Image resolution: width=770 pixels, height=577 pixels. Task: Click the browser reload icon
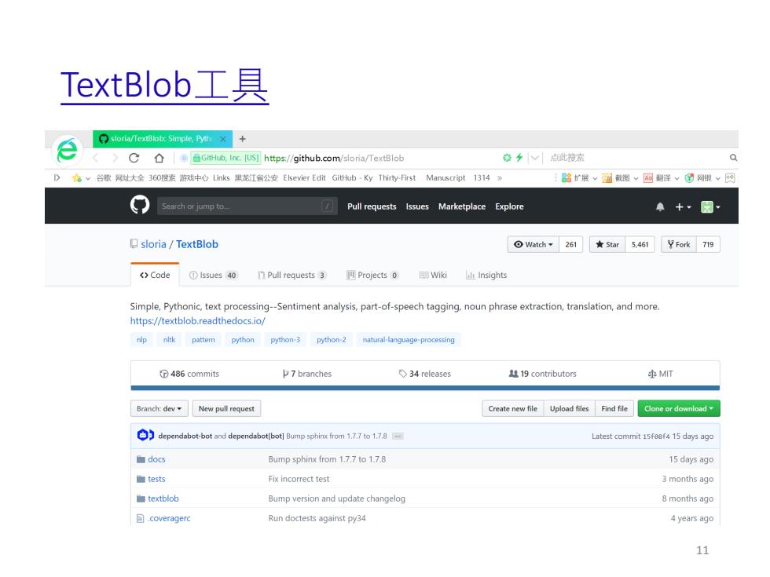(134, 158)
